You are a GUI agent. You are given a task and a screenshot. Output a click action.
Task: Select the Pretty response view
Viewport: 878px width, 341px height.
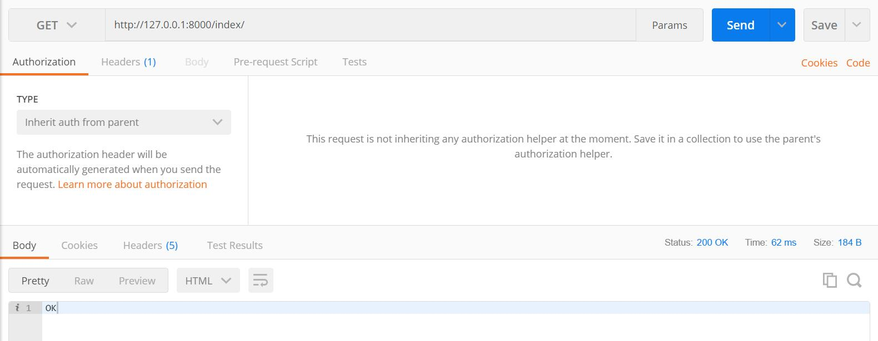[x=35, y=281]
